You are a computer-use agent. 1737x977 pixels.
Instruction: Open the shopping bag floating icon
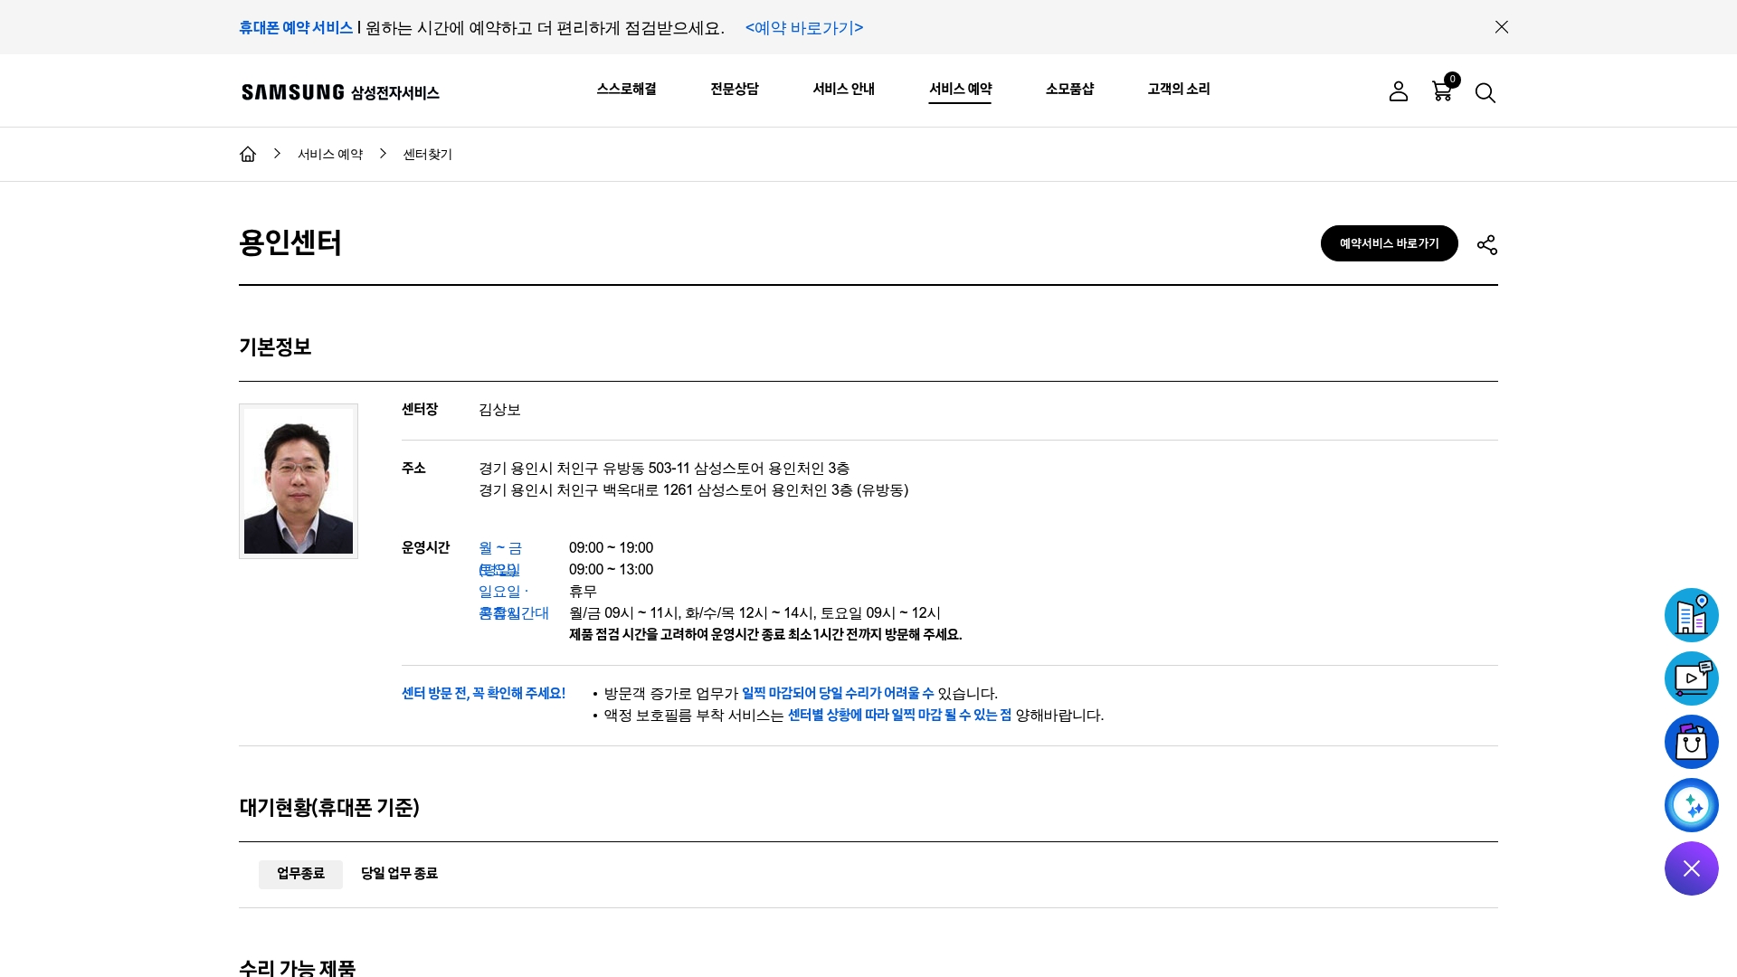point(1692,742)
